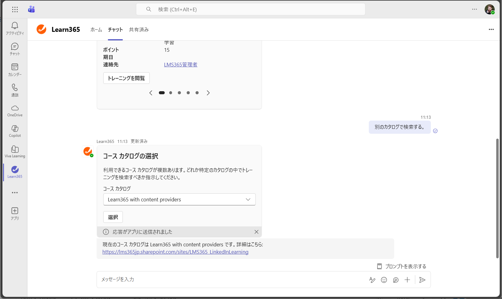
Task: Click the search box at top
Action: [x=251, y=9]
